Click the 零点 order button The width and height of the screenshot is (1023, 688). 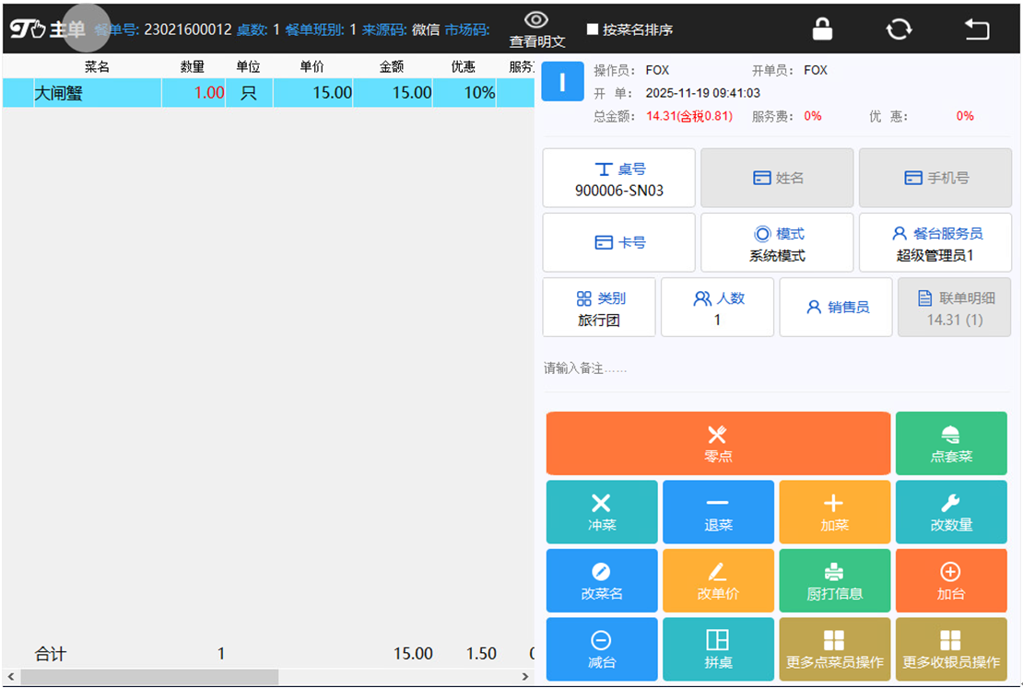point(718,443)
